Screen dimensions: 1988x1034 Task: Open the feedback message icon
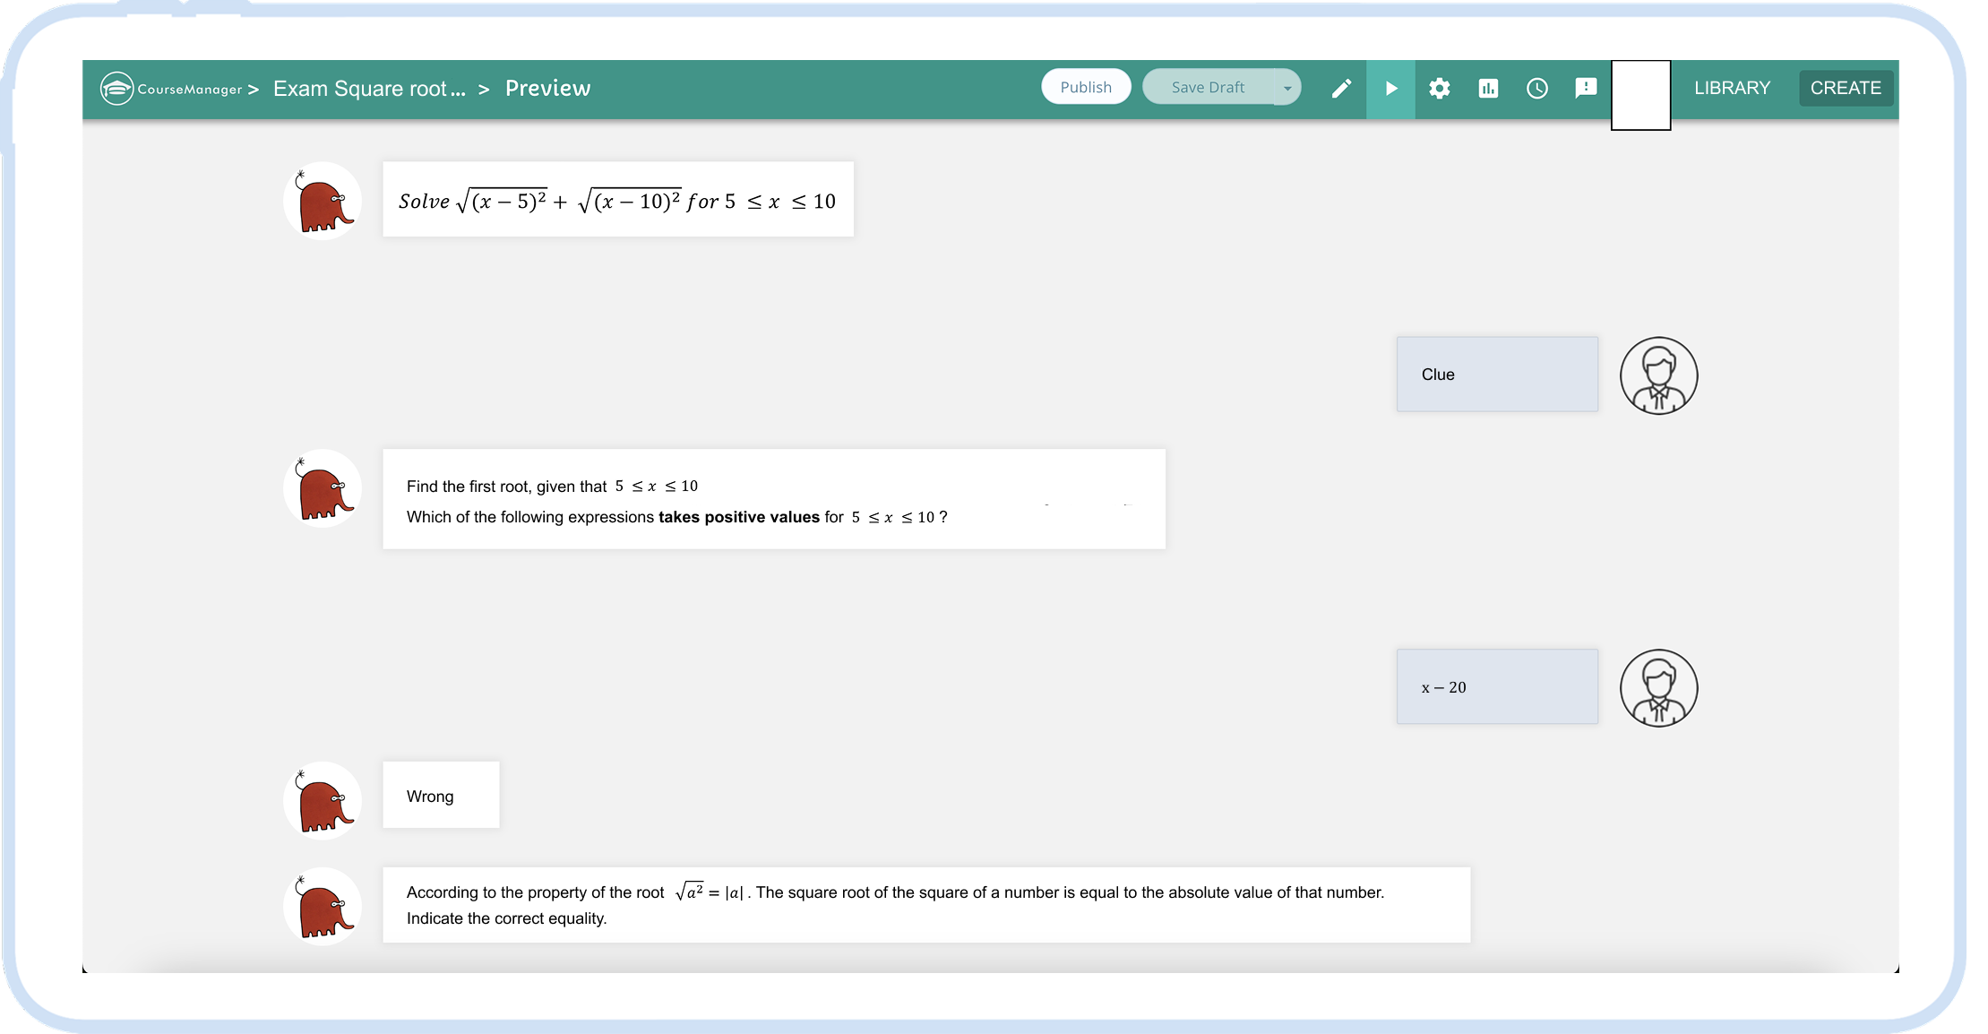pos(1585,88)
